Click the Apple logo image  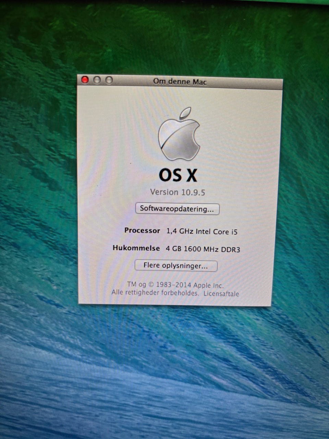point(179,134)
